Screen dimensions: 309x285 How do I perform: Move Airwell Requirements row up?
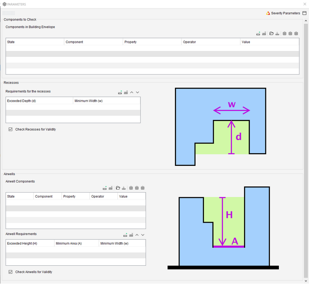click(x=137, y=235)
